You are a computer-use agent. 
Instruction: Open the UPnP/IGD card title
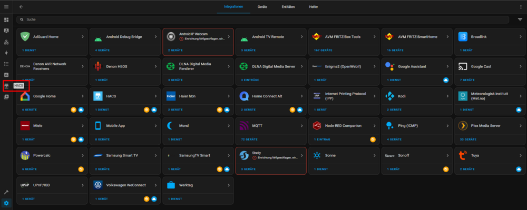pyautogui.click(x=42, y=185)
